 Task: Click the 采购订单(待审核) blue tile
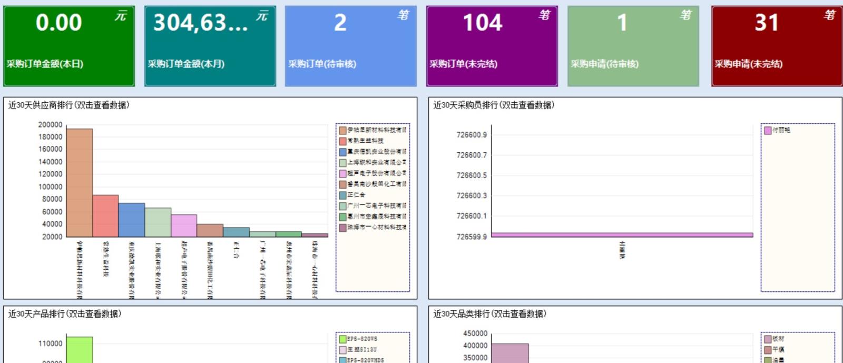(350, 46)
